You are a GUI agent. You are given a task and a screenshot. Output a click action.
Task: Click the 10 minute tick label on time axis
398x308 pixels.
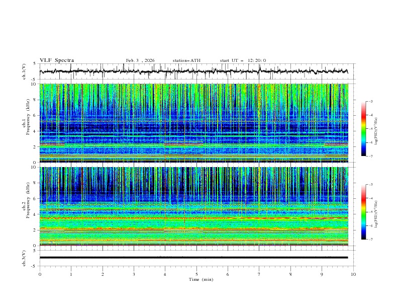[353, 274]
